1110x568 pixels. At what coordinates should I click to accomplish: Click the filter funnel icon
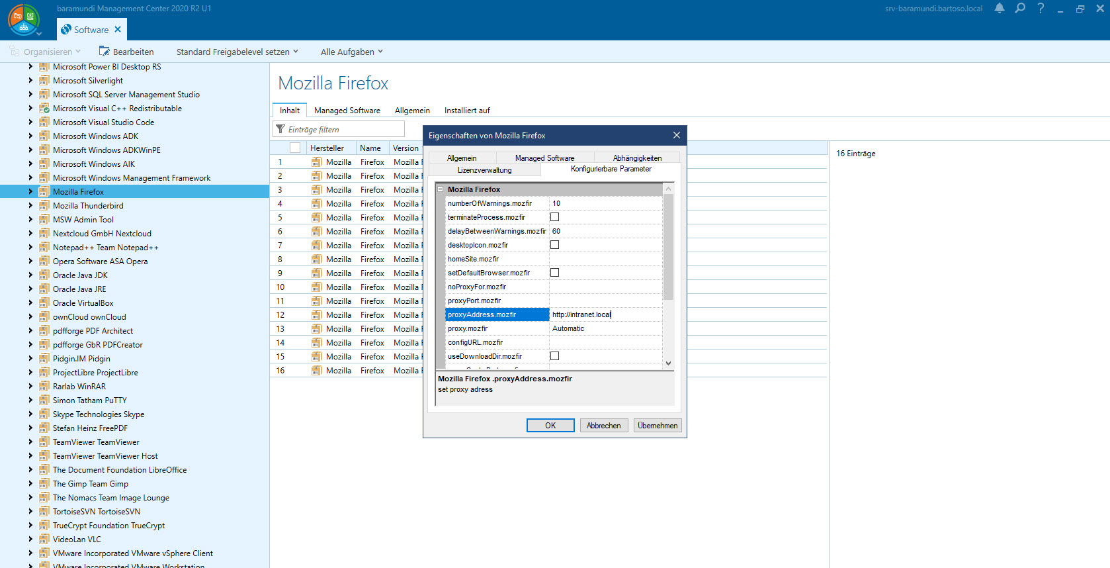coord(280,129)
